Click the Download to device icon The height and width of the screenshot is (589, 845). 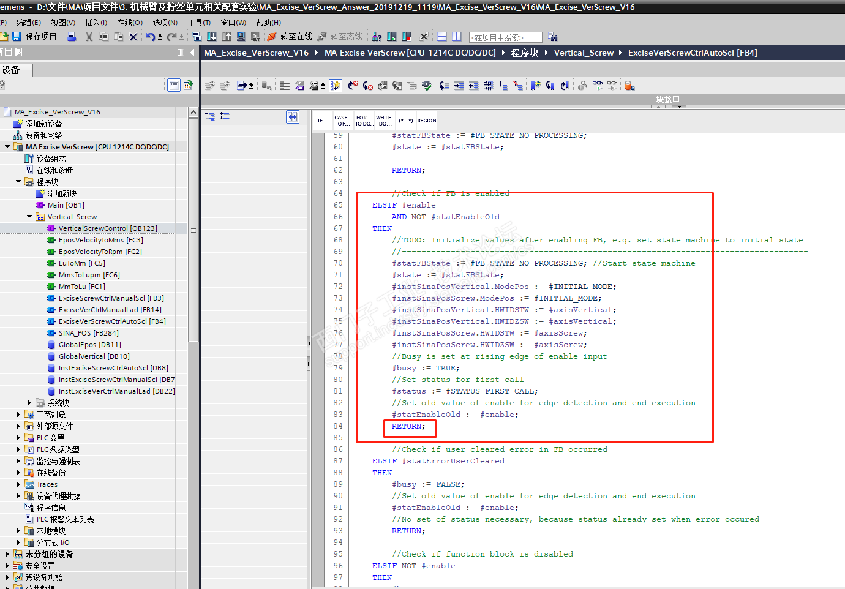pos(212,37)
